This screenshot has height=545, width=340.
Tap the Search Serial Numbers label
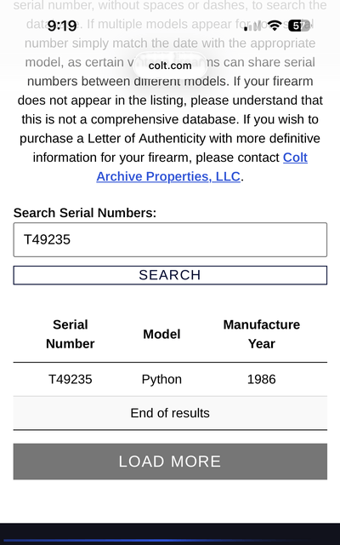(85, 213)
